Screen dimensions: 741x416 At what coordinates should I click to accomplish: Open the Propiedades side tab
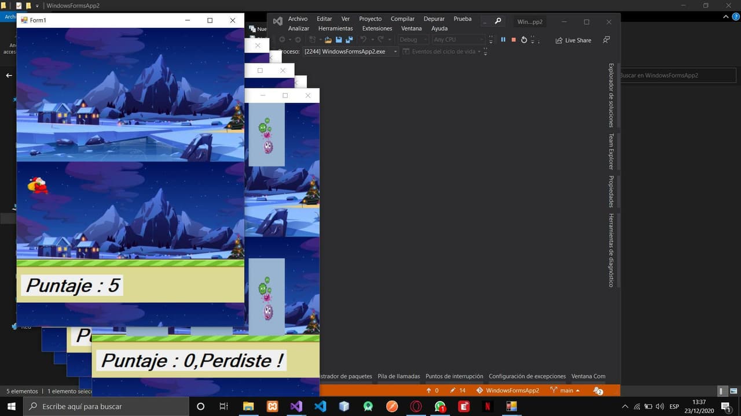pos(611,191)
